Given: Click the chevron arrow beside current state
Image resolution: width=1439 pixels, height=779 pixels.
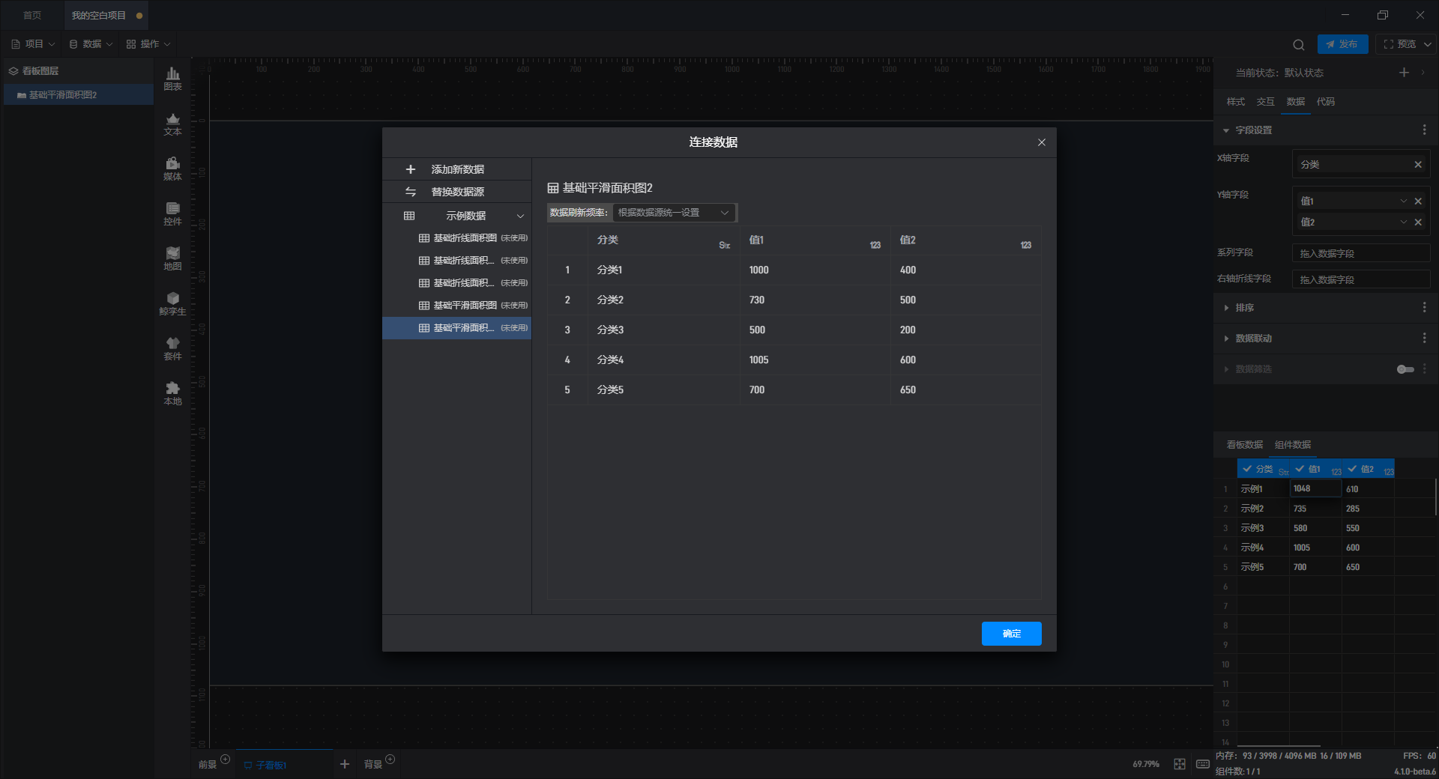Looking at the screenshot, I should coord(1423,72).
